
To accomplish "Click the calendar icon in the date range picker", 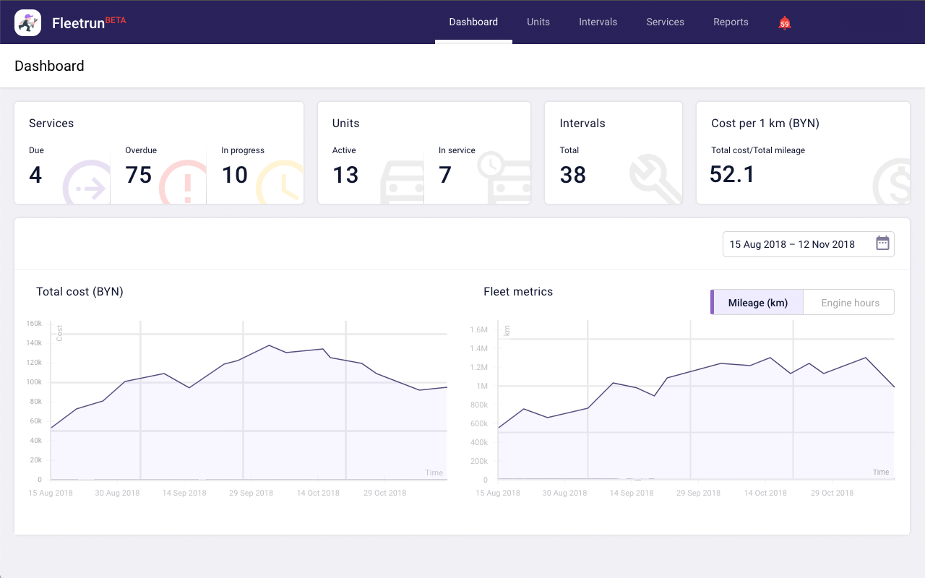I will click(882, 243).
